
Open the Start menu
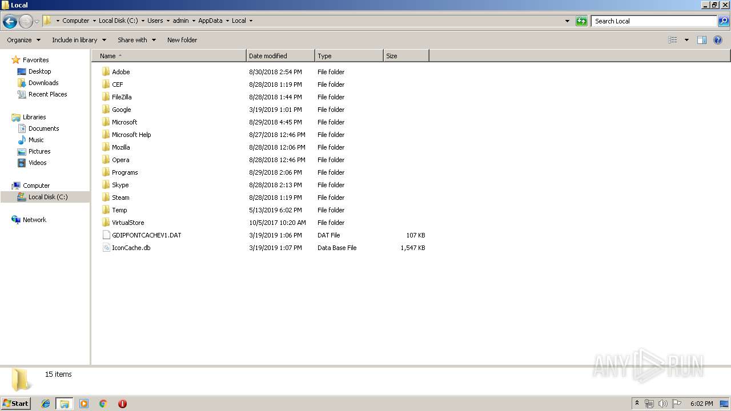click(15, 404)
